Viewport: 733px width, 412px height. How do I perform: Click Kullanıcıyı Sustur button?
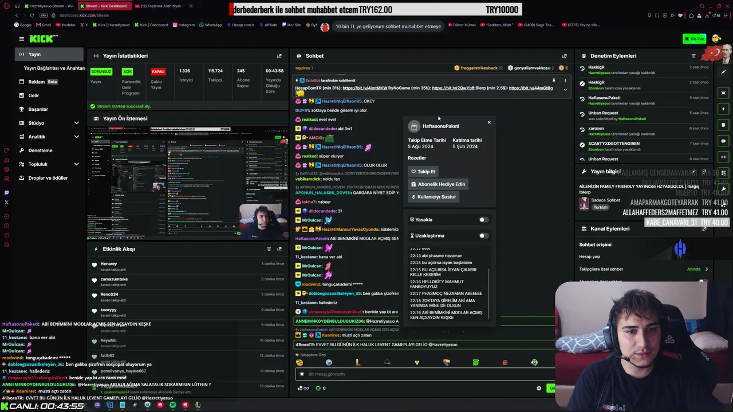(x=434, y=197)
